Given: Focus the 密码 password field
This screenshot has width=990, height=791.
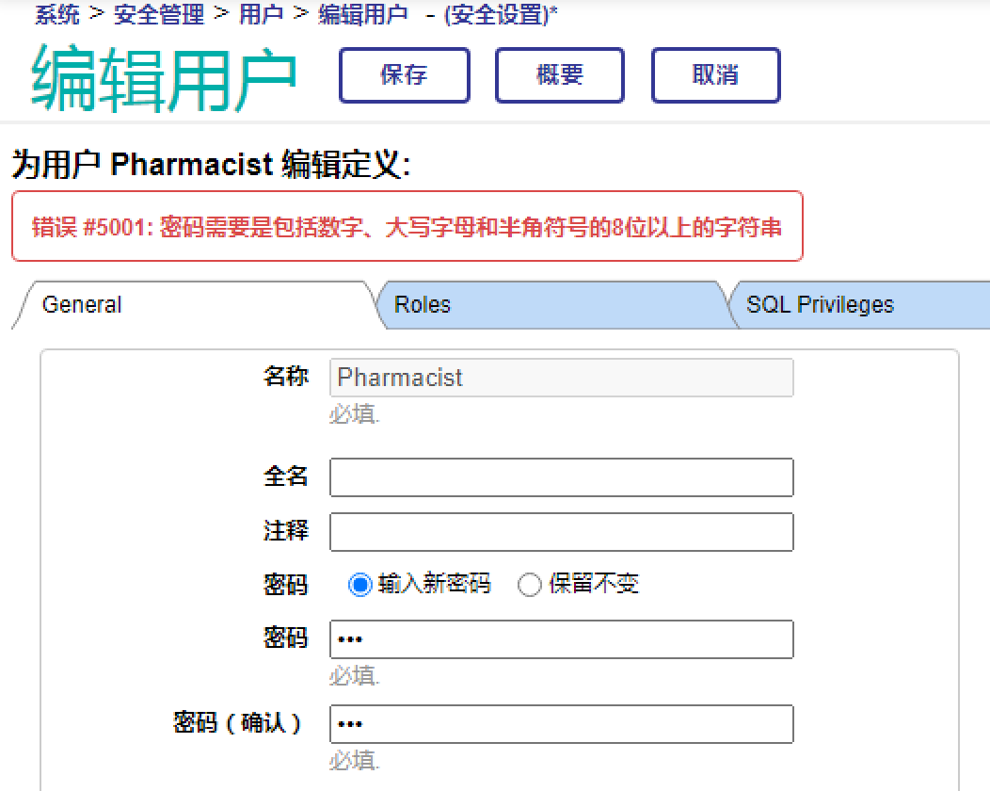Looking at the screenshot, I should pos(561,639).
